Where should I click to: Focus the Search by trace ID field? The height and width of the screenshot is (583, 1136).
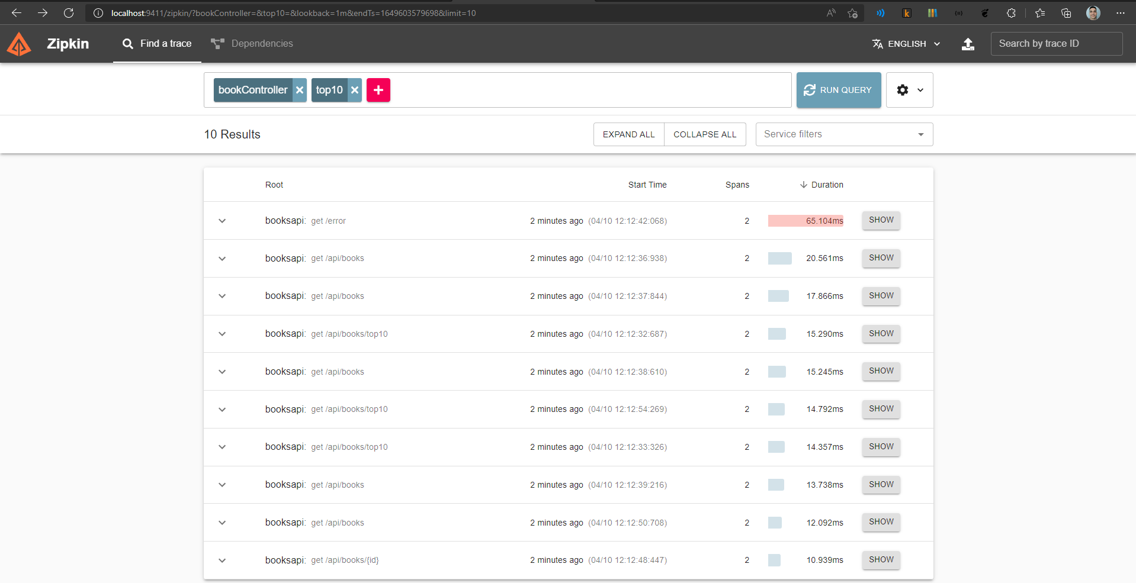[1057, 44]
